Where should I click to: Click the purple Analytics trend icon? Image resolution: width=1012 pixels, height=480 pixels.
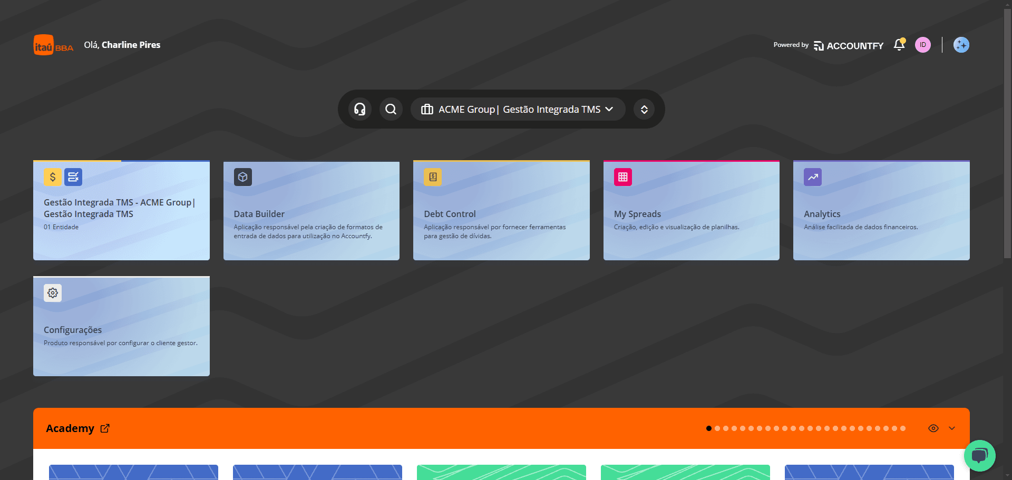coord(813,177)
